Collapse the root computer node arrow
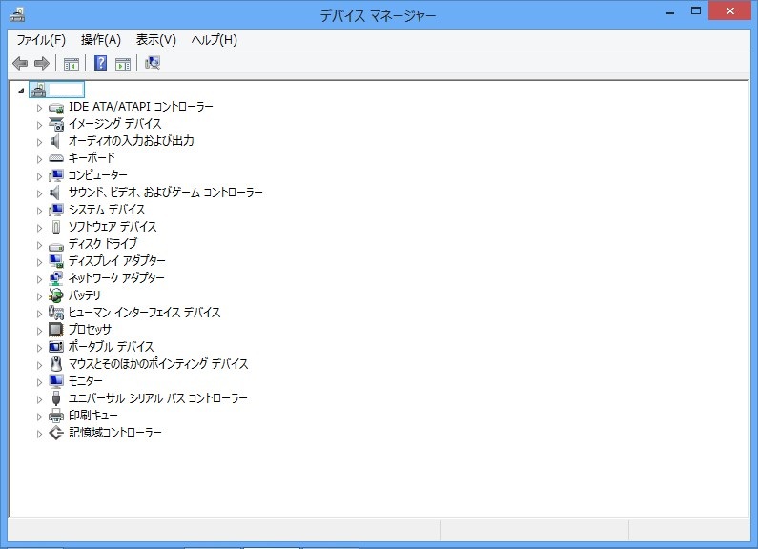Screen dimensions: 758x549 coord(21,90)
